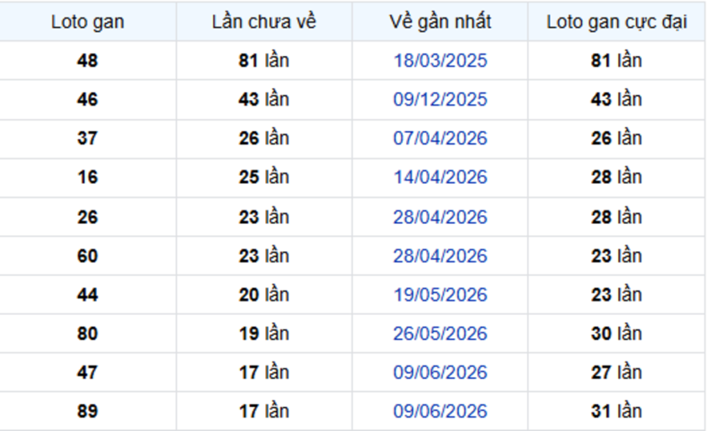The width and height of the screenshot is (707, 431).
Task: Click "30 lần" in the loto 80 row
Action: pyautogui.click(x=617, y=333)
